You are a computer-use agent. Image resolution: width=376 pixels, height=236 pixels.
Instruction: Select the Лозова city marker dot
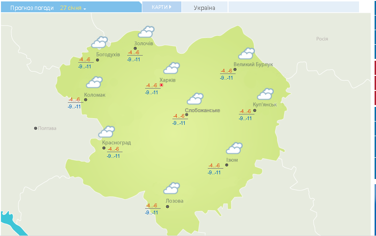pyautogui.click(x=168, y=207)
